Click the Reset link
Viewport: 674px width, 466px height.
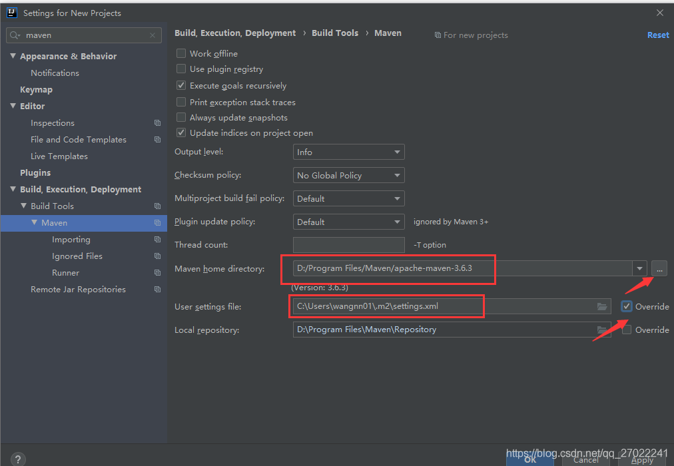coord(658,35)
